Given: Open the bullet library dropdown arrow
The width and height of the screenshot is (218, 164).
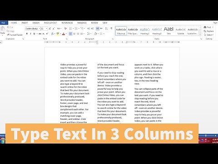Looking at the screenshot, I should tap(73, 29).
